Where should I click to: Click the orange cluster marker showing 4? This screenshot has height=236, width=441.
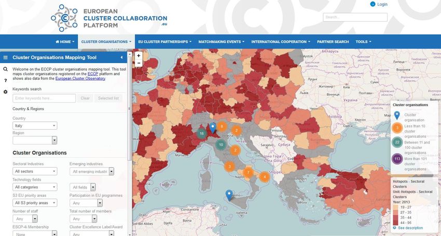[x=265, y=177]
